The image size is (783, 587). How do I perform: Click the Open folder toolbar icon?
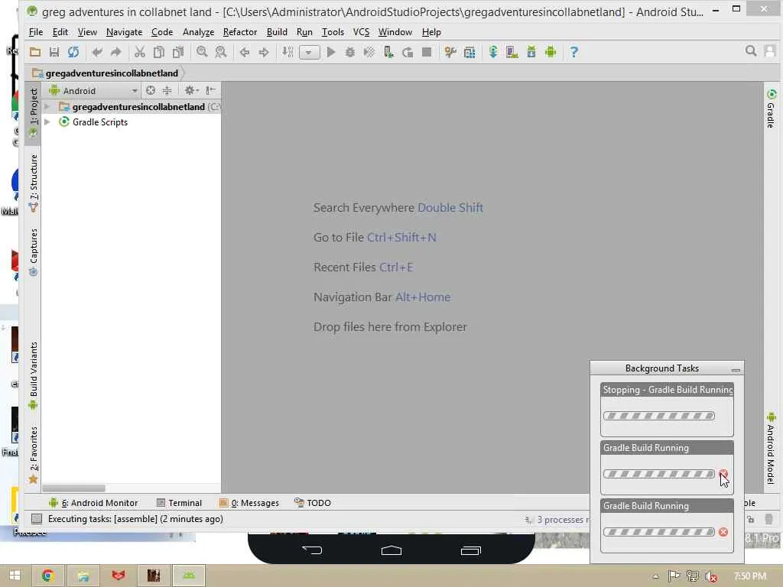35,52
